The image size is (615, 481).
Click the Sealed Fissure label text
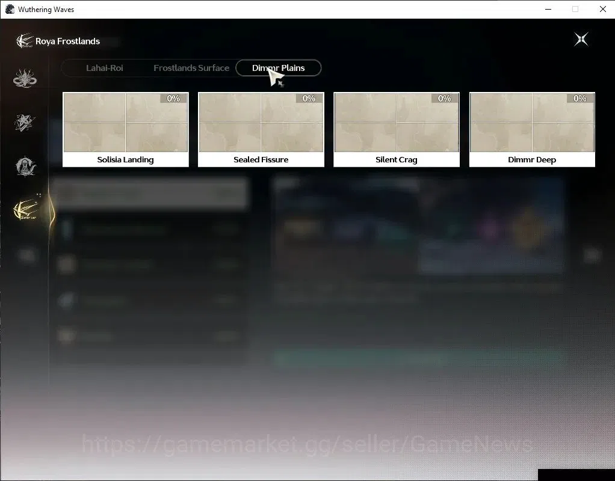(261, 159)
